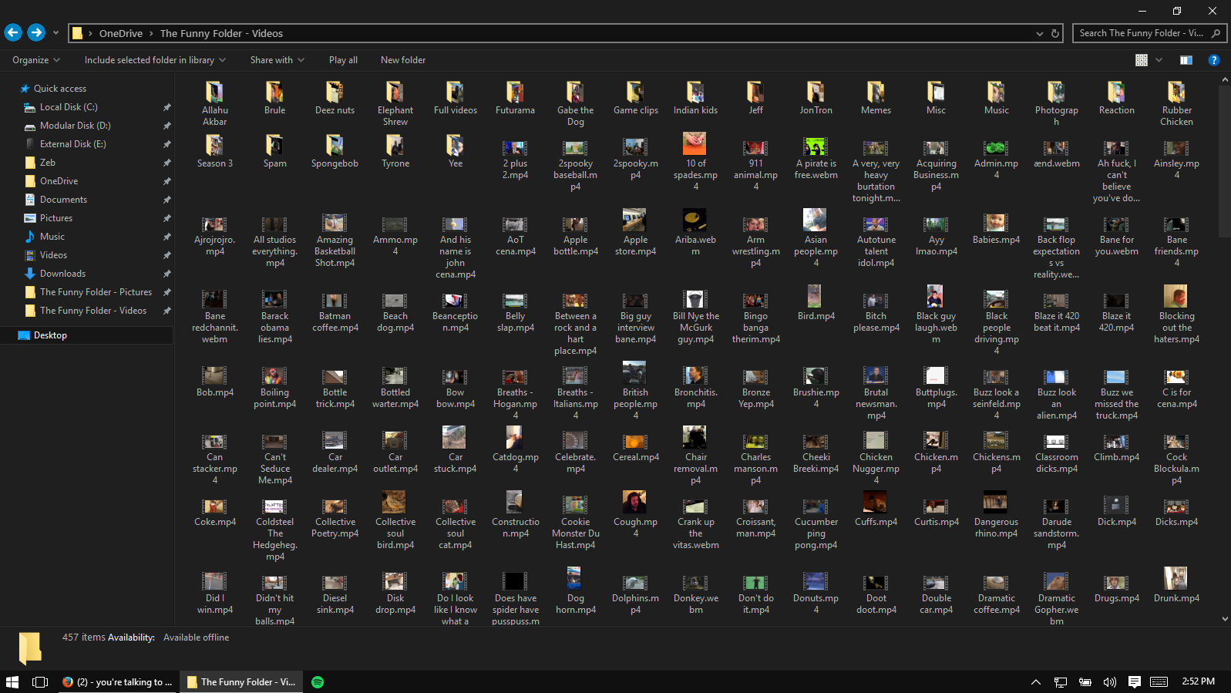Click the Search The Funny Folder field

[1141, 33]
